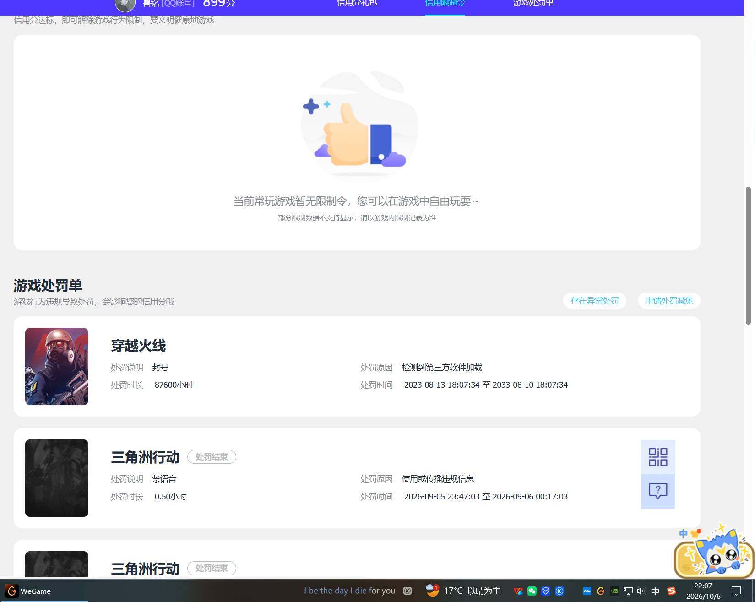Click the 87600小时 penalty duration
The height and width of the screenshot is (602, 755).
point(174,385)
